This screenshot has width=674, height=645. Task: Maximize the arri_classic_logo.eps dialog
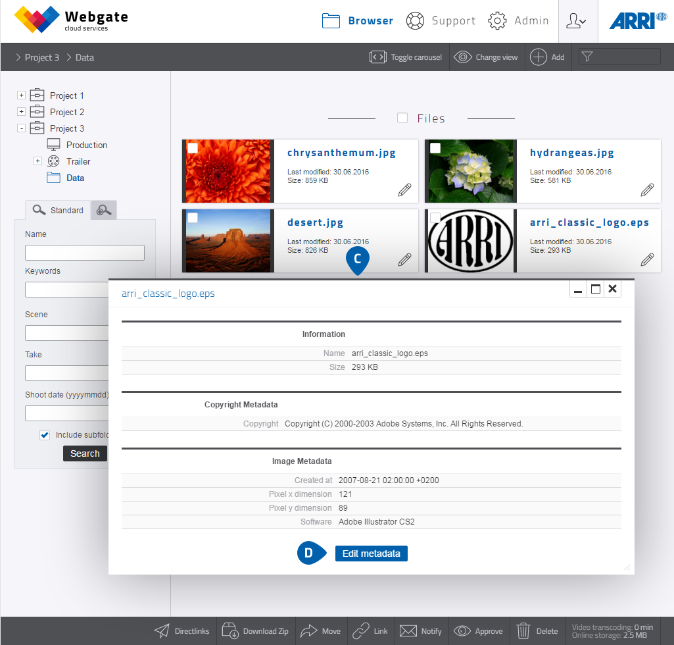[x=595, y=289]
